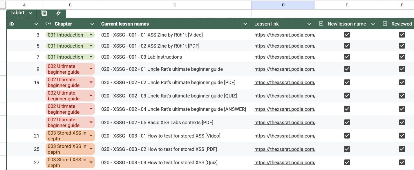Open the lesson link for ultimate beginner guide [QUIZ]
The image size is (414, 170).
pyautogui.click(x=285, y=96)
